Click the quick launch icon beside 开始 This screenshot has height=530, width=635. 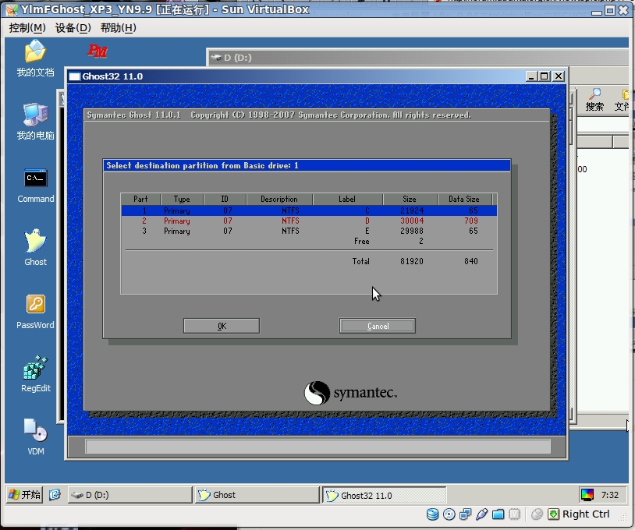(x=55, y=494)
